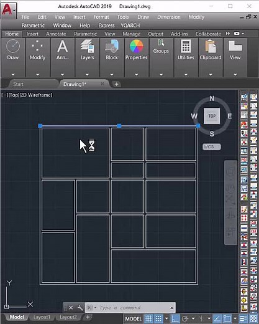Switch to the Layout2 tab
This screenshot has height=324, width=259.
tap(68, 317)
